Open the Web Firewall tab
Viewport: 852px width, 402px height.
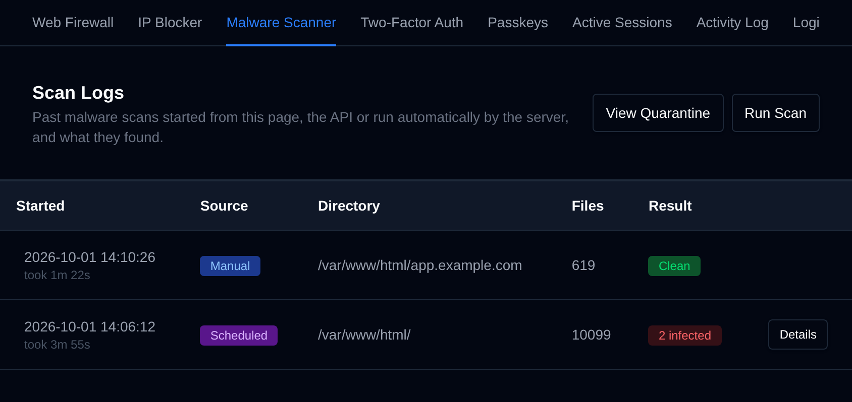[x=73, y=23]
